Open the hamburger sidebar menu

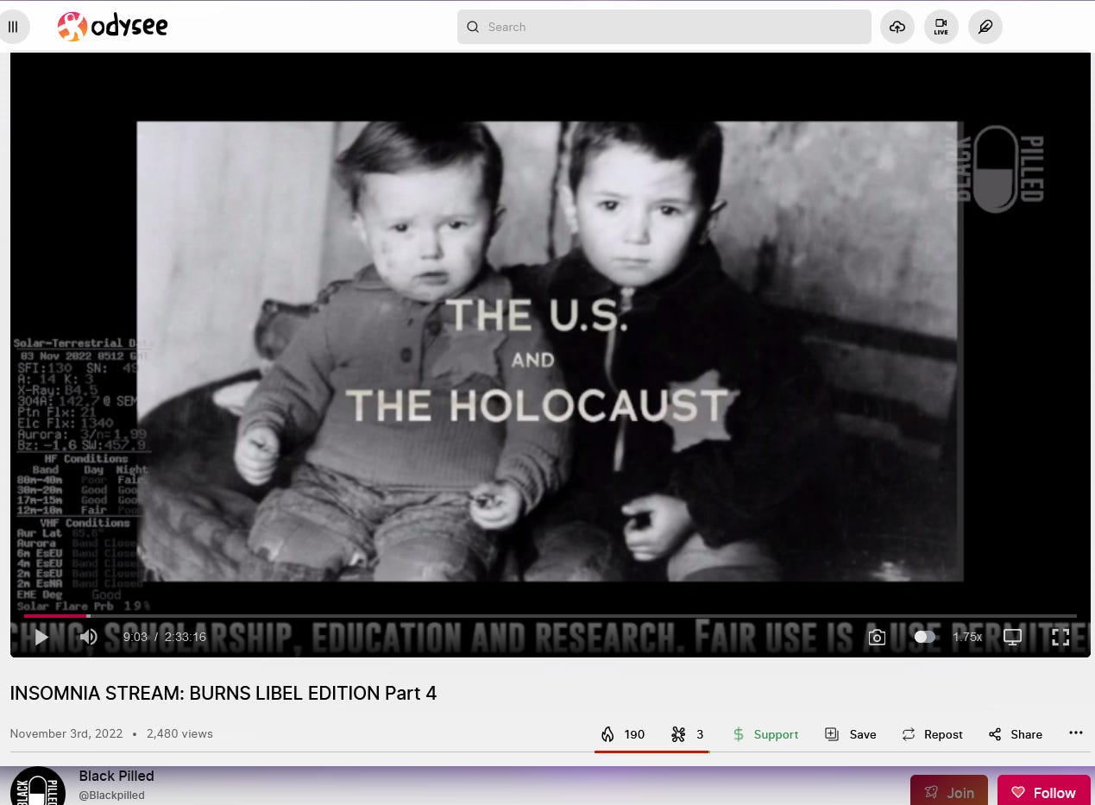13,27
